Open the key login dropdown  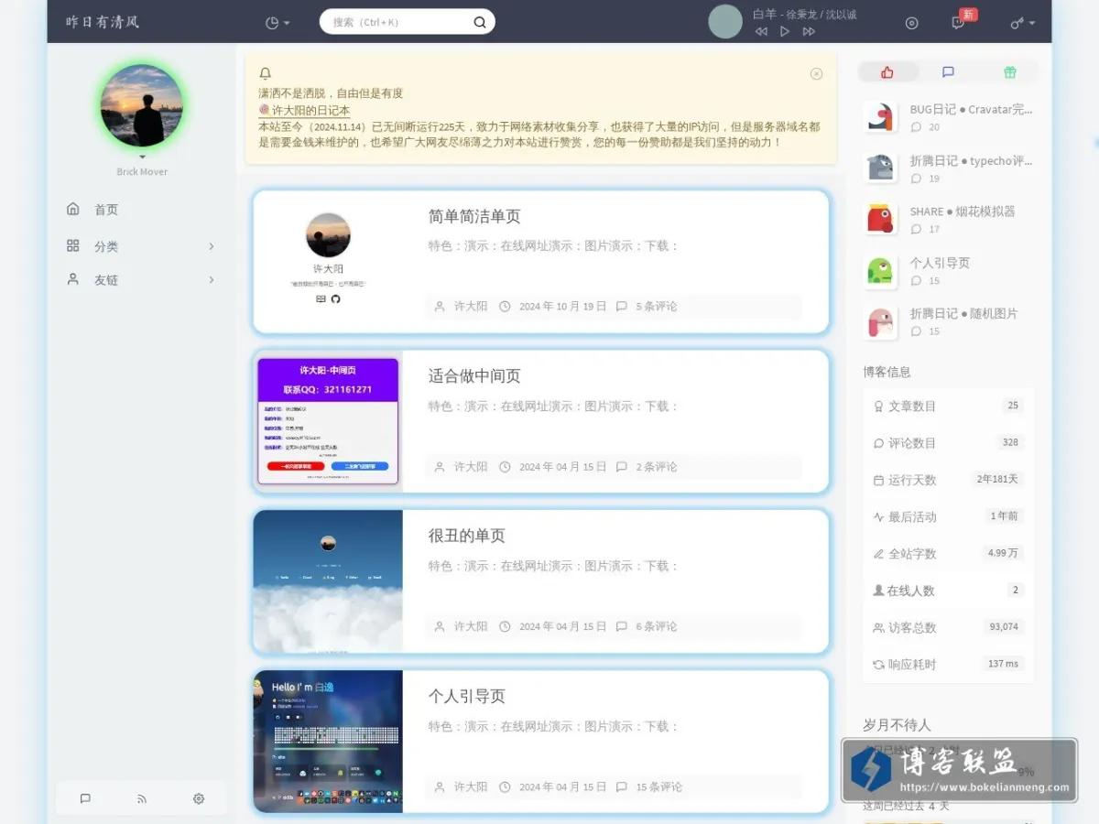pyautogui.click(x=1022, y=23)
